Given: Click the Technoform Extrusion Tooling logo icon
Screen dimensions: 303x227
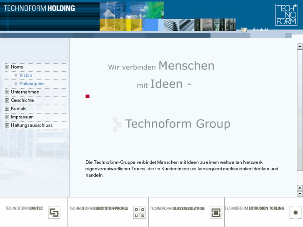Looking at the screenshot, I should (x=295, y=212).
